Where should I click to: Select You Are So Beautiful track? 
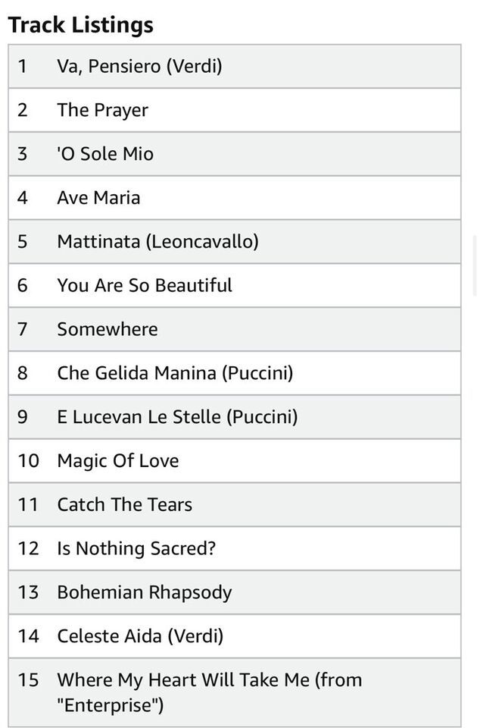click(x=235, y=286)
